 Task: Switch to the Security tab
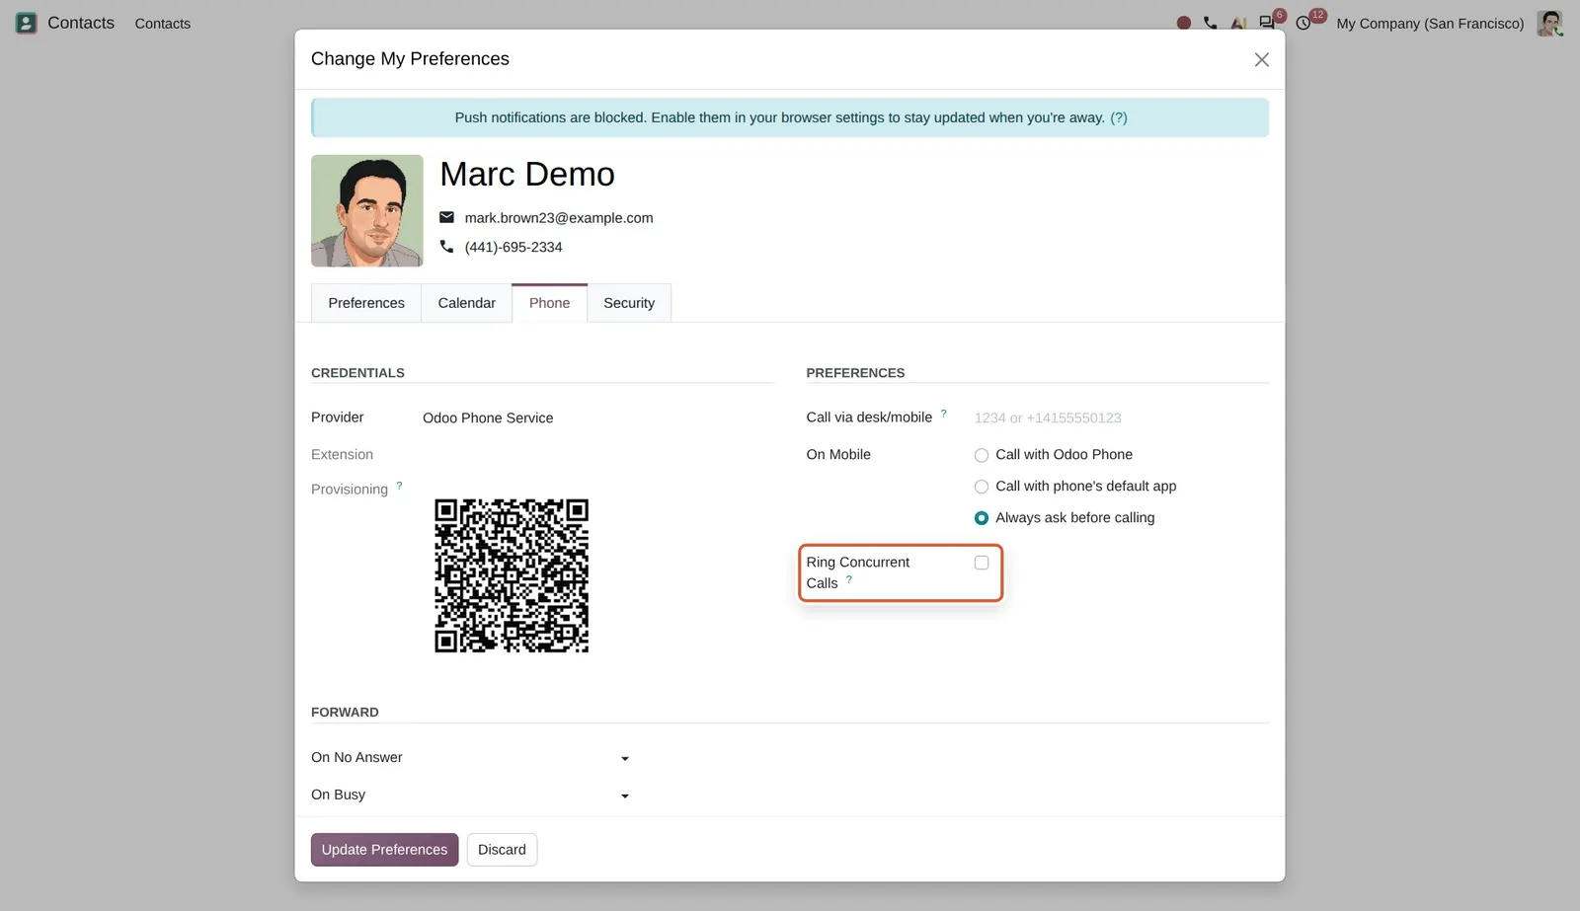point(629,303)
